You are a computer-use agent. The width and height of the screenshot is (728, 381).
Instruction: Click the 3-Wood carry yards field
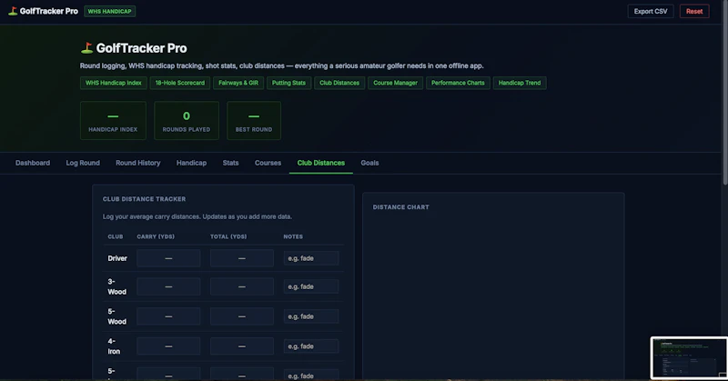(x=168, y=286)
